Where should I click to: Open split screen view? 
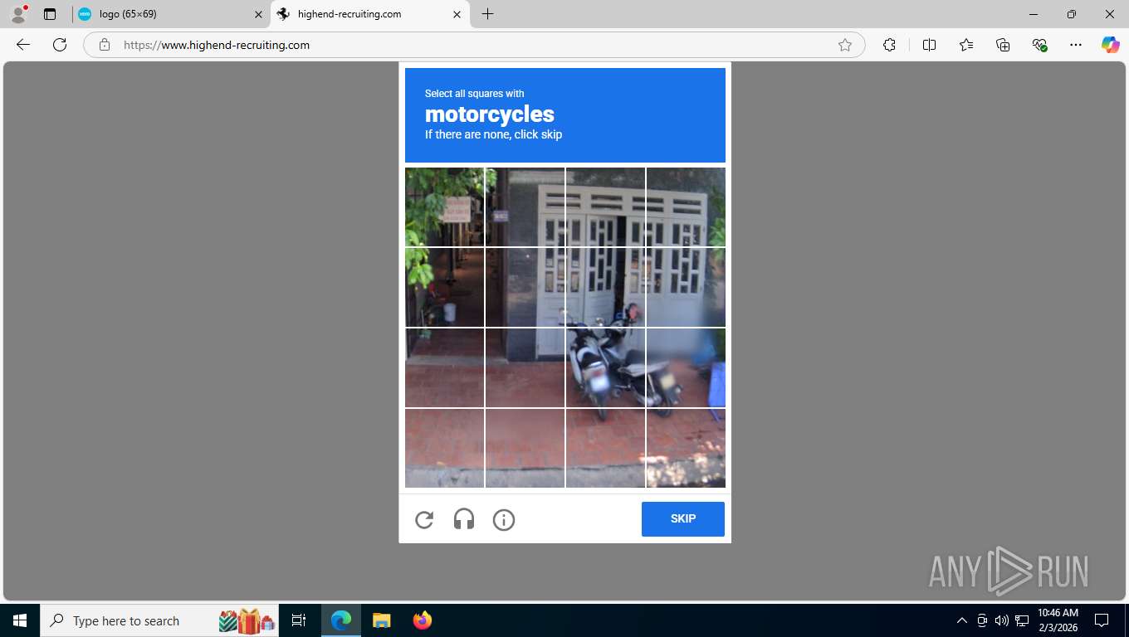click(929, 45)
